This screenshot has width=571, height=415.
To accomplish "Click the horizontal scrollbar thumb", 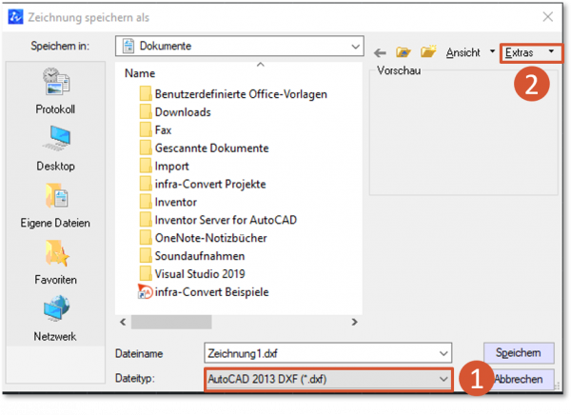I will 171,322.
